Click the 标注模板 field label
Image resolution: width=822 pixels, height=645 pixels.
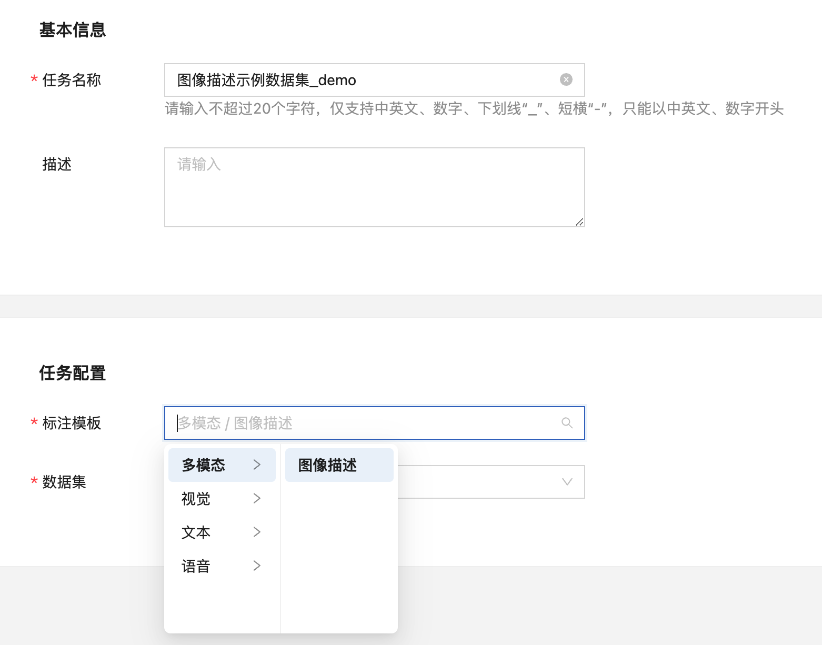pyautogui.click(x=72, y=423)
